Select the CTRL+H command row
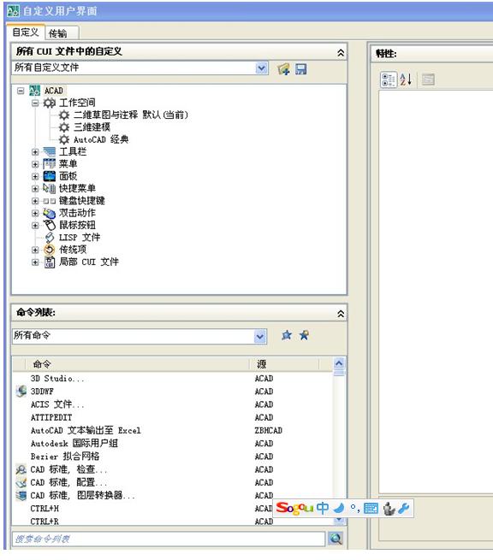The image size is (493, 560). (x=45, y=508)
